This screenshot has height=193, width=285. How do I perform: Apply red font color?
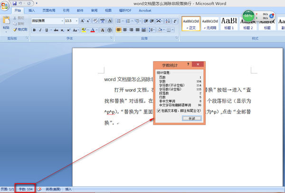(x=93, y=30)
